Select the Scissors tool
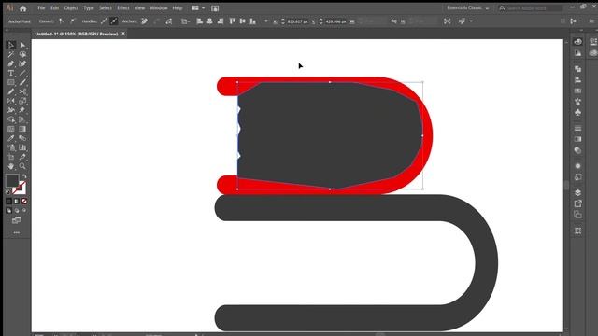Screen dimensions: 598x336 [22, 91]
